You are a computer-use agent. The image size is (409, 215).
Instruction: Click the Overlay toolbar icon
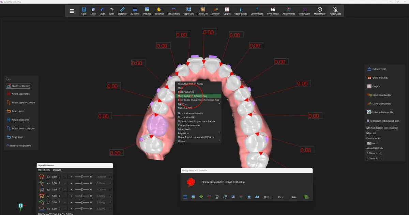coord(216,11)
